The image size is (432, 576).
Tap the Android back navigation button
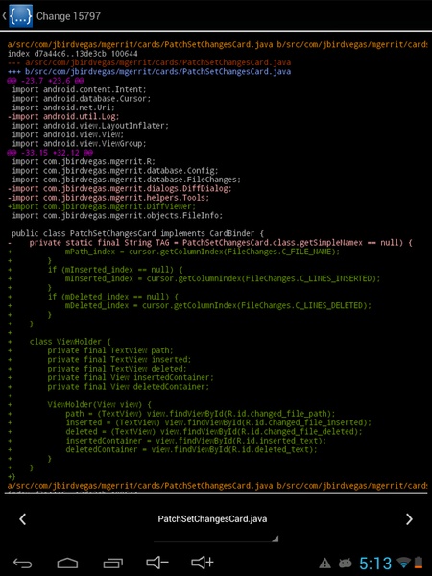point(22,563)
